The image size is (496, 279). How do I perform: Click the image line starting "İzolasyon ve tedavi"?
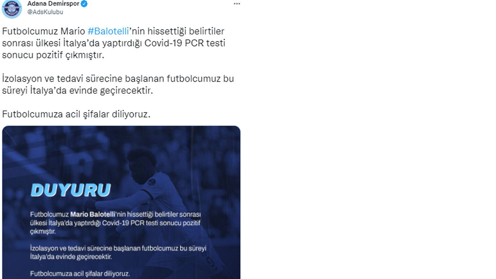118,248
